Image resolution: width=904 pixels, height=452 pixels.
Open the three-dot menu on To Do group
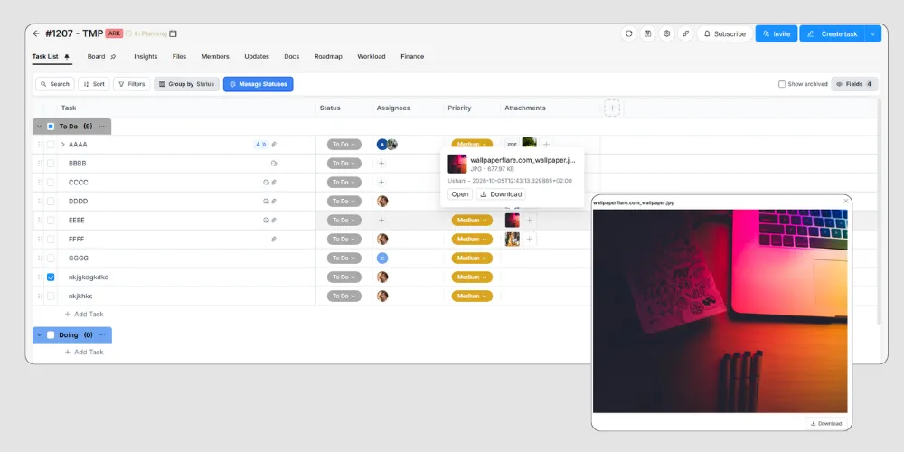[x=102, y=127]
